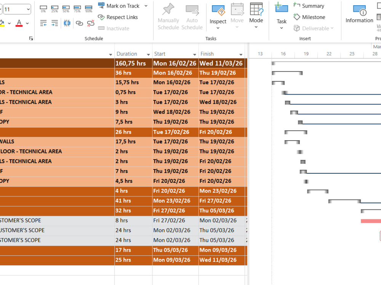
Task: Select the FLOOR - TECHNICAL AREA row
Action: click(57, 152)
